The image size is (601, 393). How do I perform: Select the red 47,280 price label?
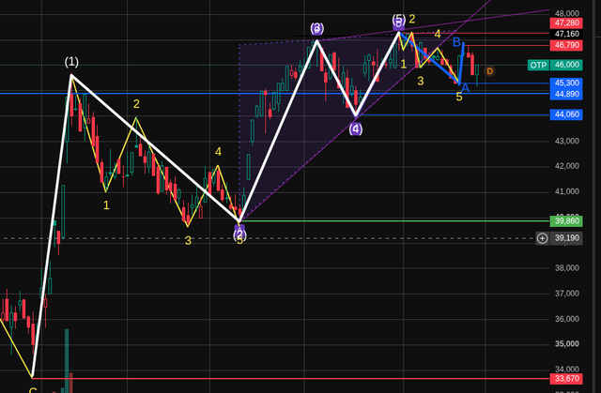[x=566, y=23]
